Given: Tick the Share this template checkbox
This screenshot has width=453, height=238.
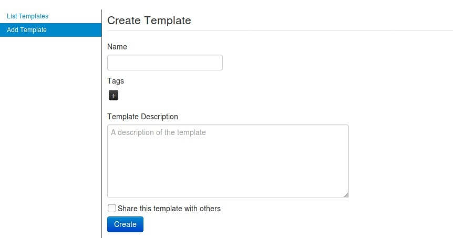Looking at the screenshot, I should point(112,208).
